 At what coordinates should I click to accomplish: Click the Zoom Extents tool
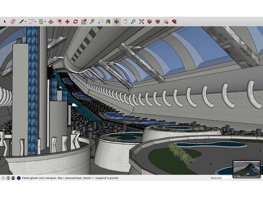pos(141,21)
